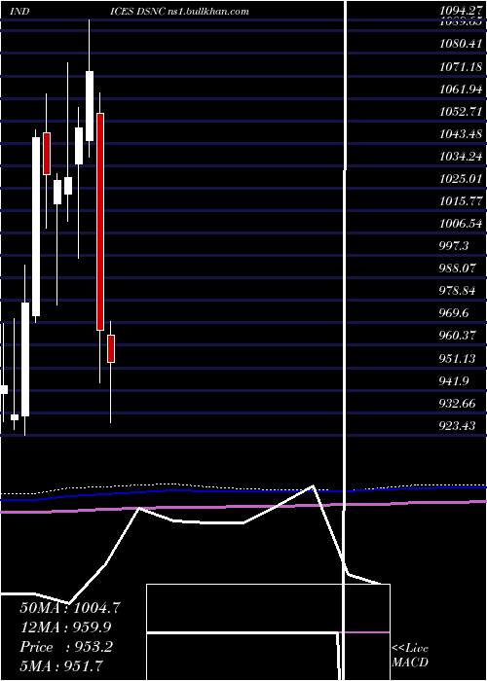The width and height of the screenshot is (487, 681).
Task: Click the 941.9 price axis label
Action: pos(454,381)
